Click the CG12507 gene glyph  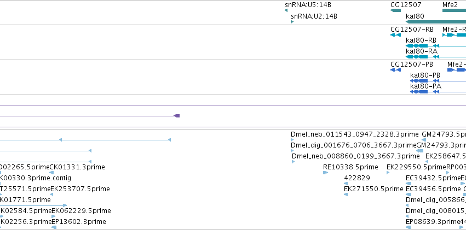(x=395, y=10)
